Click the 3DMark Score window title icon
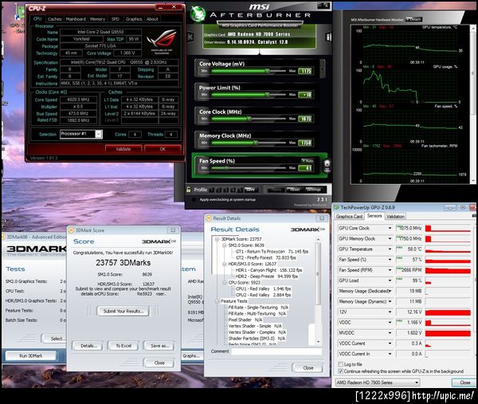The height and width of the screenshot is (404, 478). coord(71,230)
